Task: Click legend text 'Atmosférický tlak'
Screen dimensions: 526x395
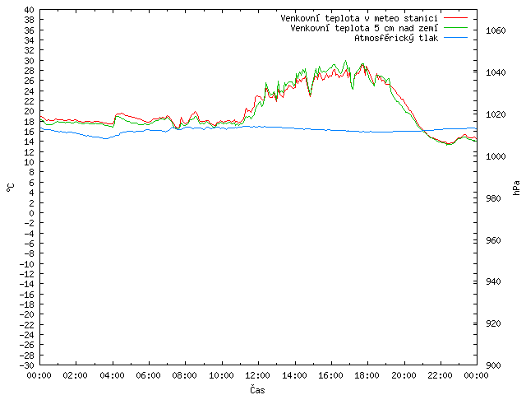Action: (x=396, y=39)
